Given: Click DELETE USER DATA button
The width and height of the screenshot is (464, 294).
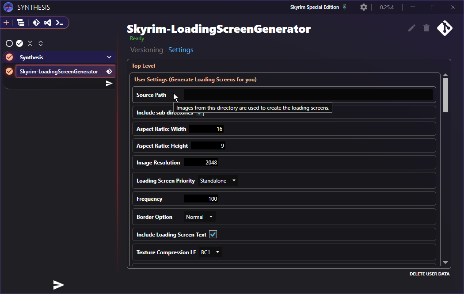Looking at the screenshot, I should pyautogui.click(x=430, y=274).
